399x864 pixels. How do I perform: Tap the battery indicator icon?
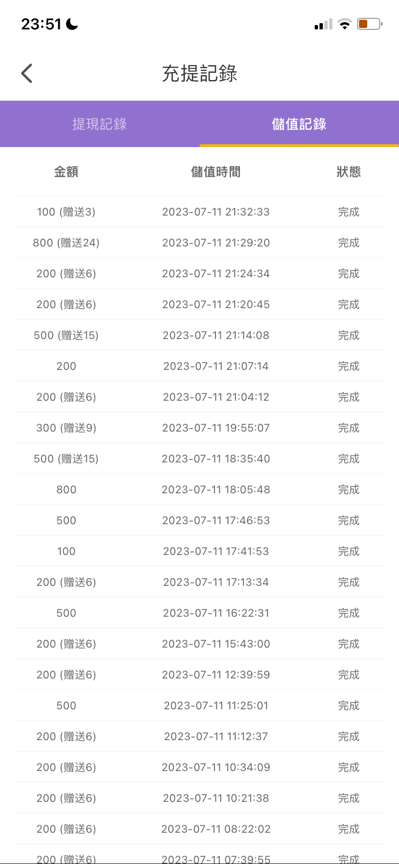369,24
